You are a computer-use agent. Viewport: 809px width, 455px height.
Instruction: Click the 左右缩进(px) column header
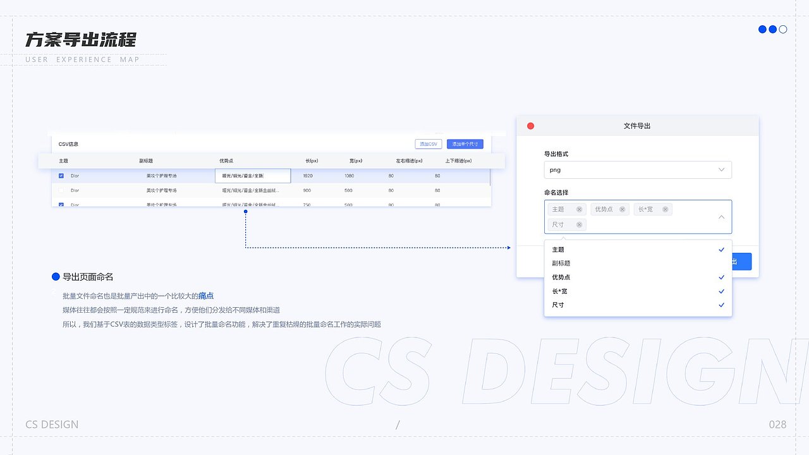coord(409,161)
